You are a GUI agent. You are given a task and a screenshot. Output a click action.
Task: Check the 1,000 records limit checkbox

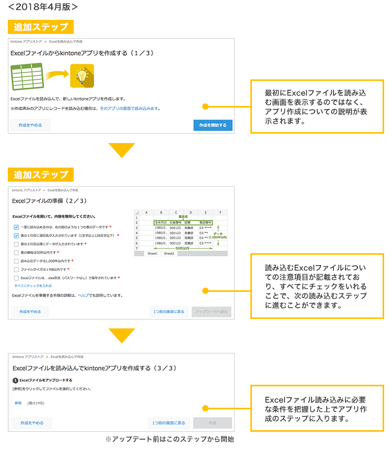(x=16, y=261)
